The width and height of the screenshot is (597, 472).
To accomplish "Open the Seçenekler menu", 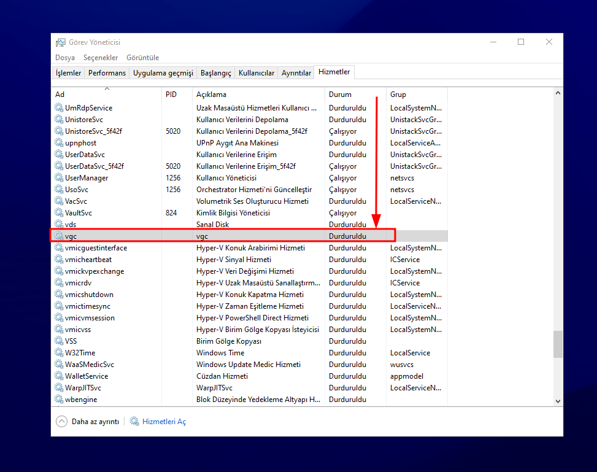I will tap(101, 58).
